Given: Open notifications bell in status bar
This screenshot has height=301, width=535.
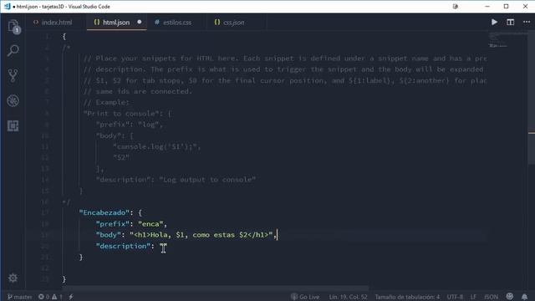Looking at the screenshot, I should [x=524, y=297].
